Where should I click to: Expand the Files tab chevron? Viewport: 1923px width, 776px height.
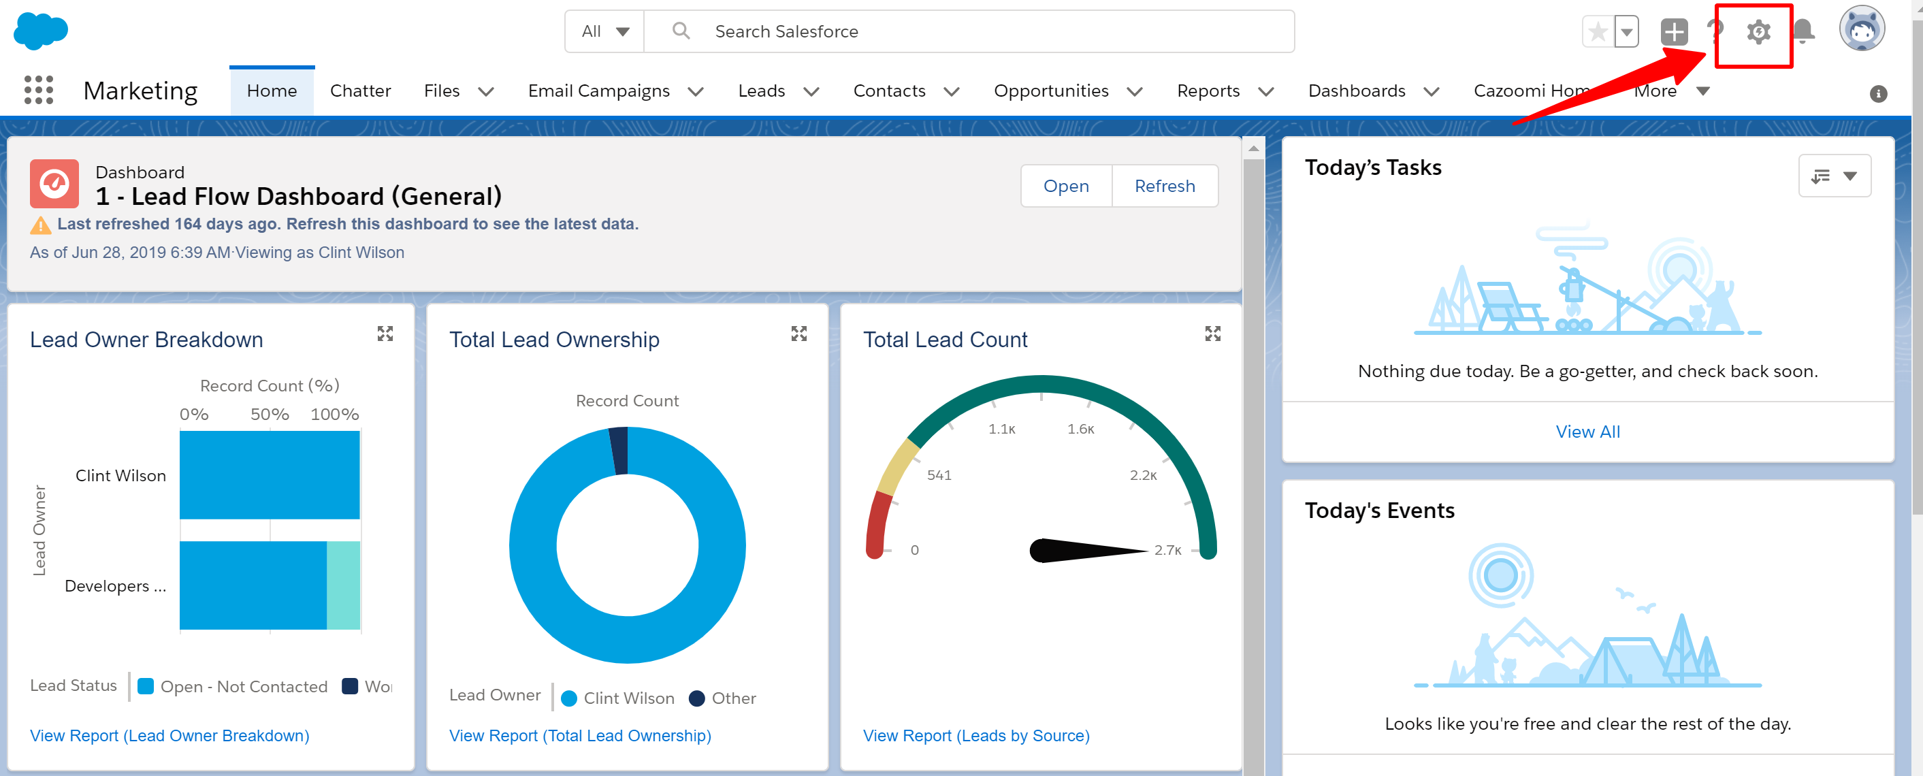[486, 92]
